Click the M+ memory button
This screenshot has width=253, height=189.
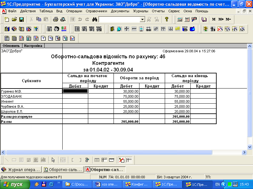click(x=221, y=20)
